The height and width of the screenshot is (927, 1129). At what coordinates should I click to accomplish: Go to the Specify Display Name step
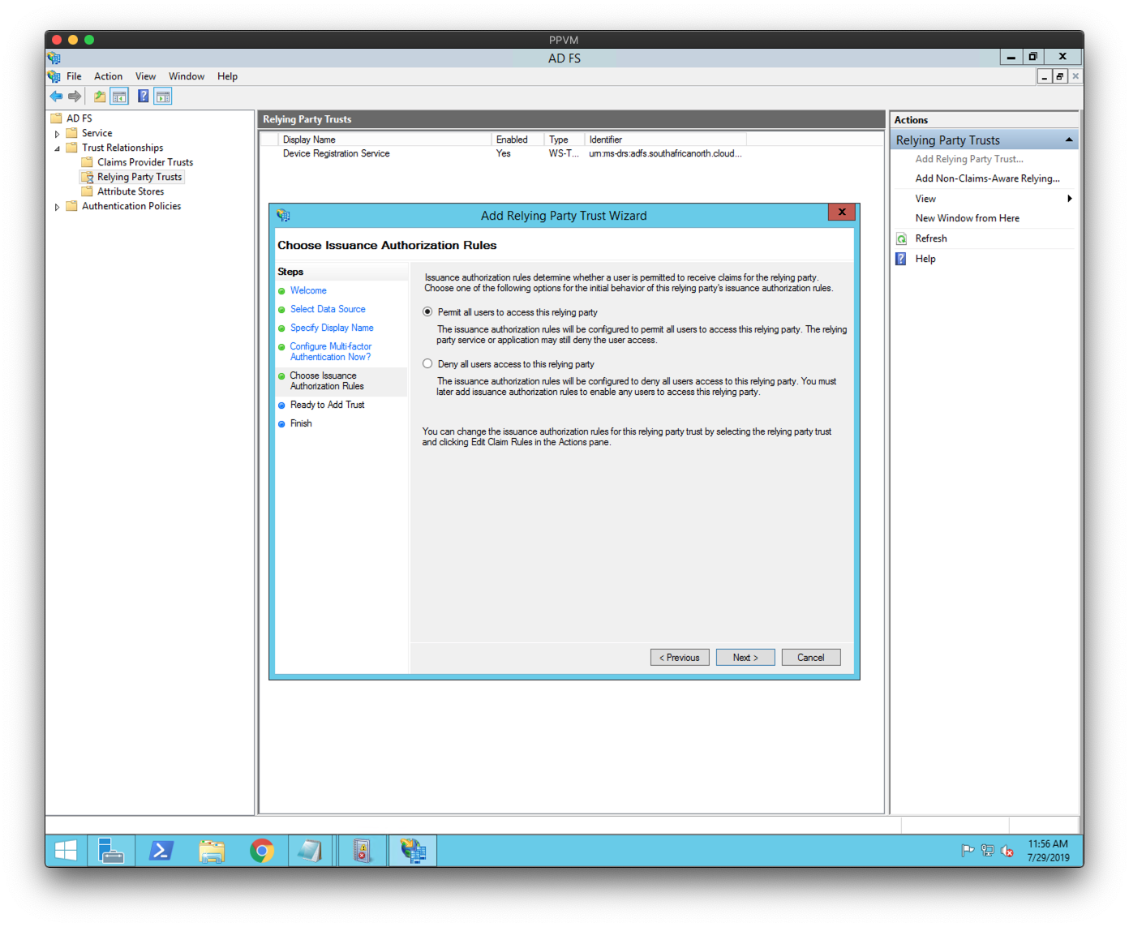pyautogui.click(x=332, y=328)
